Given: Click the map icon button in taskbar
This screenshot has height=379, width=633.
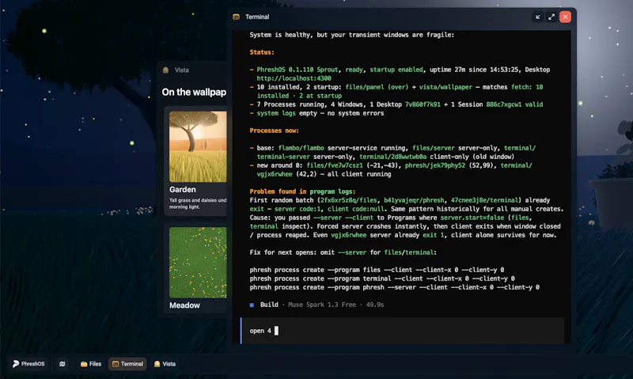Looking at the screenshot, I should [x=63, y=364].
